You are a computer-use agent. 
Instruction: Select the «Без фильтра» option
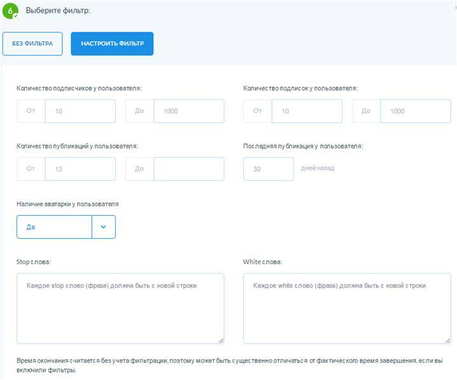coord(32,44)
